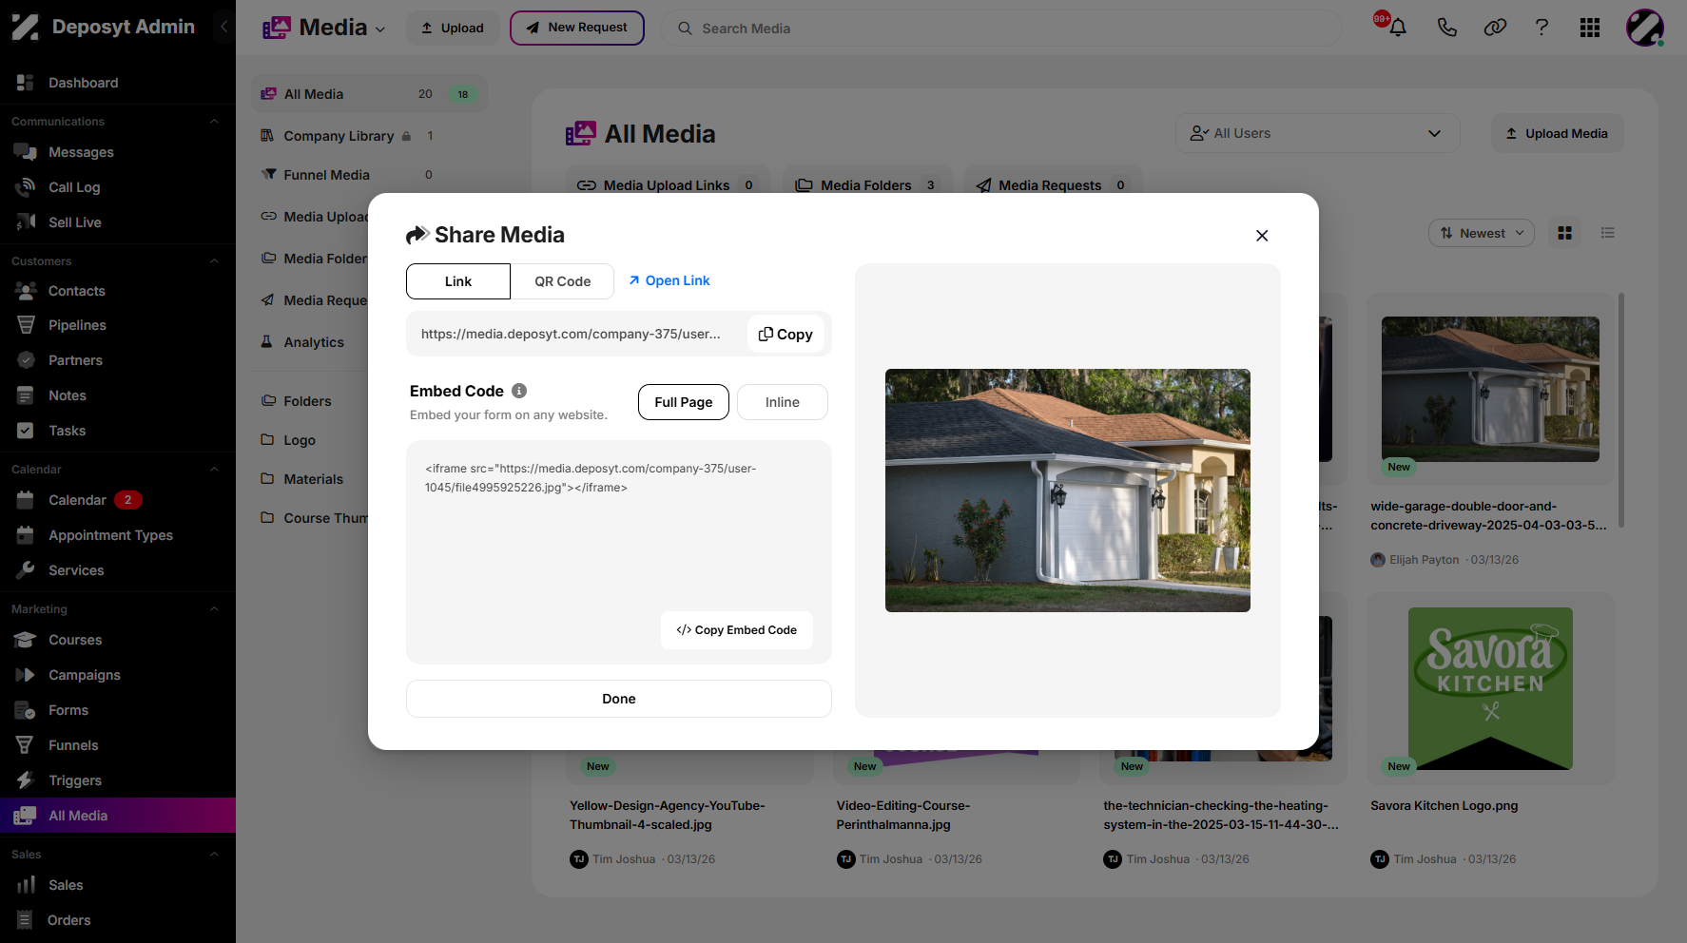The width and height of the screenshot is (1687, 943).
Task: Open the user profile avatar
Action: click(1644, 28)
